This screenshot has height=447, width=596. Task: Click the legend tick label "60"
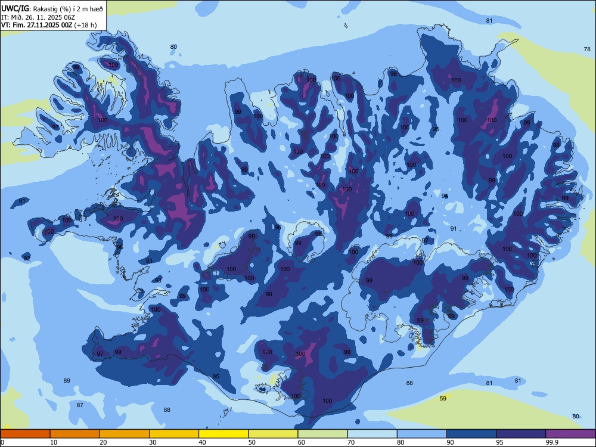click(302, 442)
